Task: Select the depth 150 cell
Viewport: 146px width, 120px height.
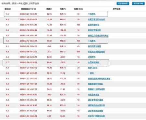Action: tap(79, 41)
